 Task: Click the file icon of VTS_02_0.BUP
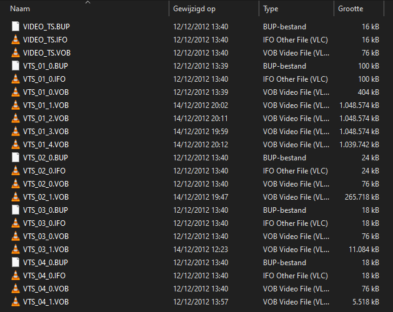tap(16, 158)
